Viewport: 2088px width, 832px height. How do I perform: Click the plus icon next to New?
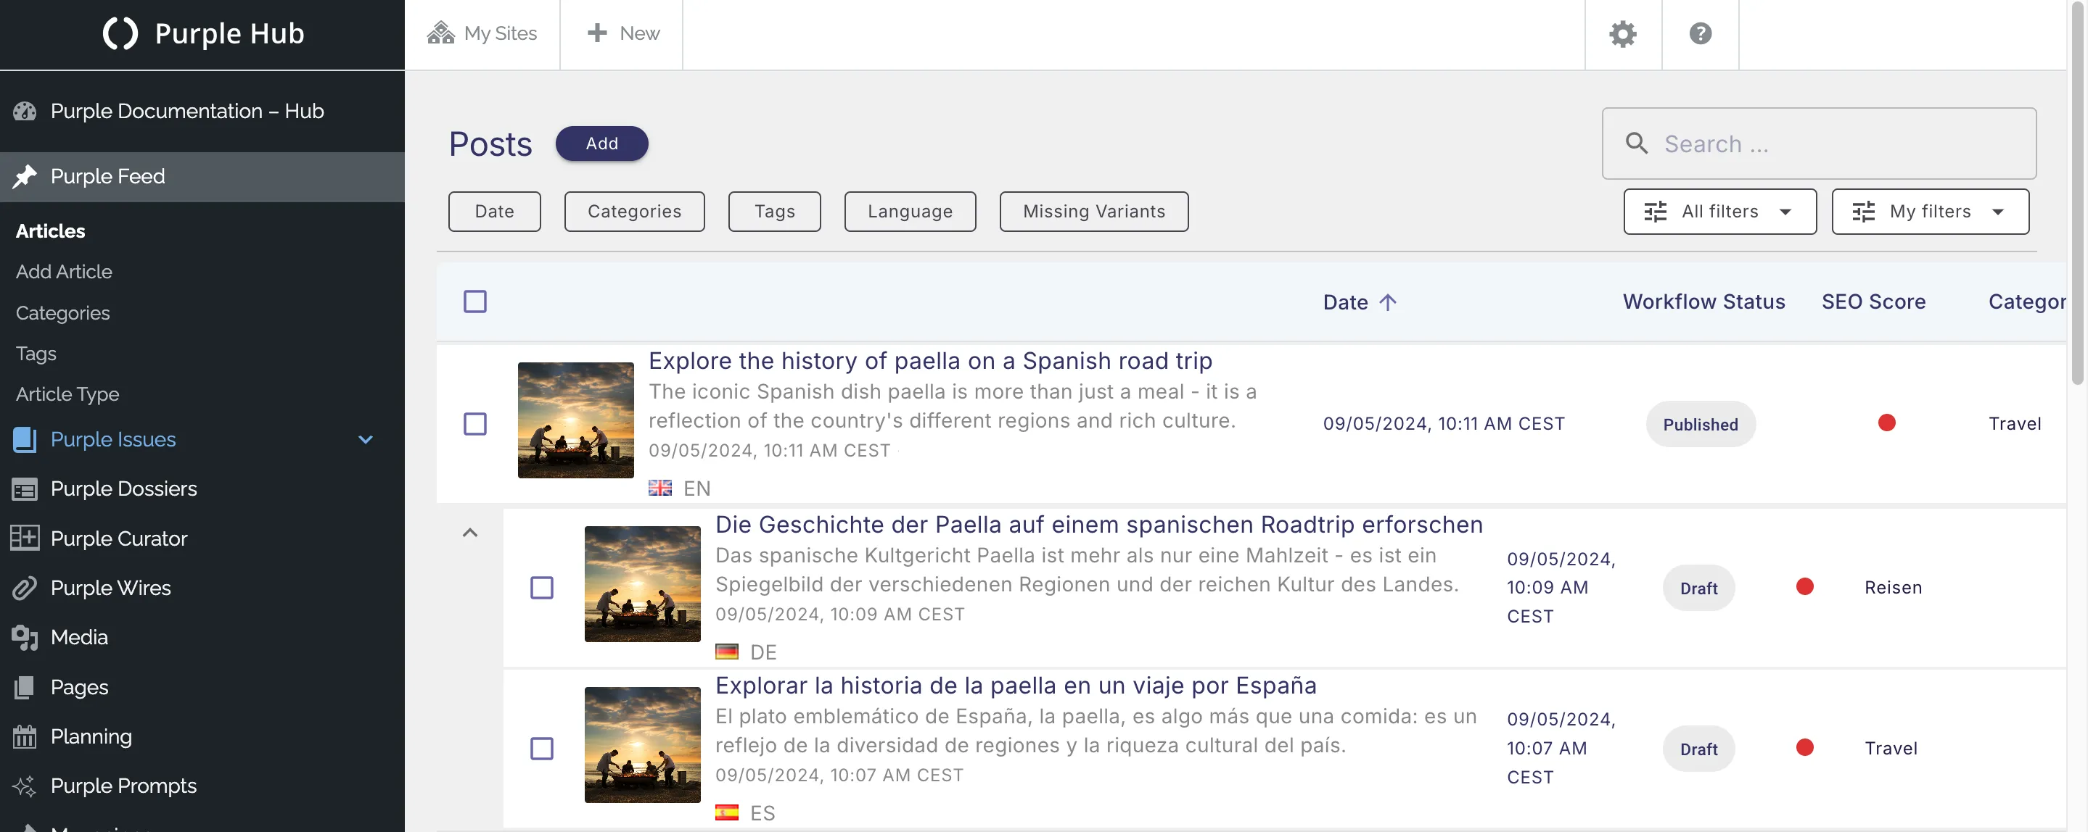coord(597,33)
